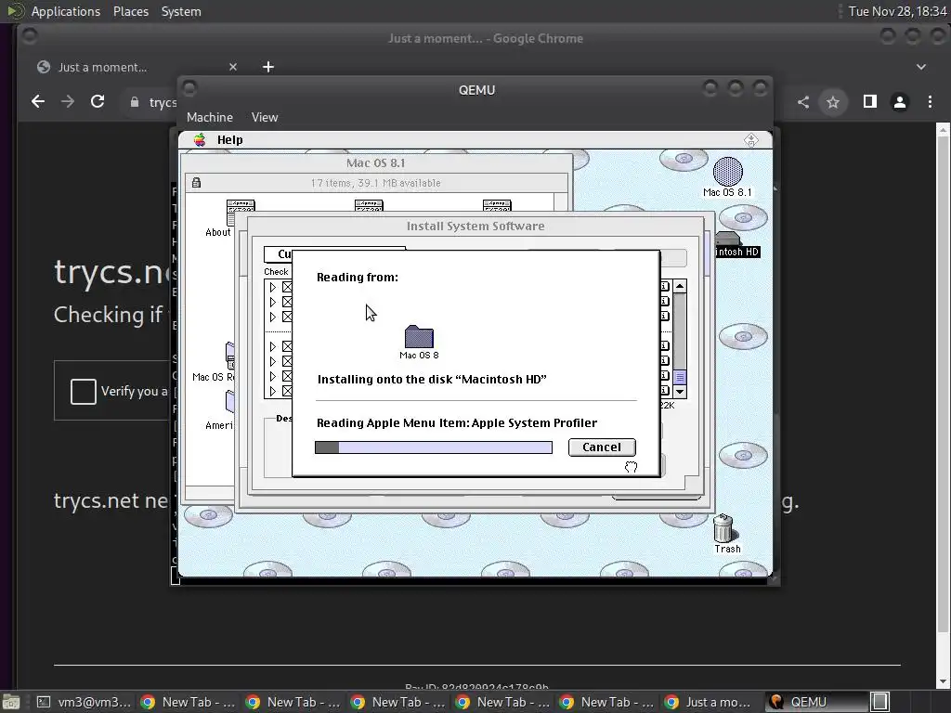Toggle Chrome side panel icon
This screenshot has height=713, width=951.
click(x=869, y=102)
